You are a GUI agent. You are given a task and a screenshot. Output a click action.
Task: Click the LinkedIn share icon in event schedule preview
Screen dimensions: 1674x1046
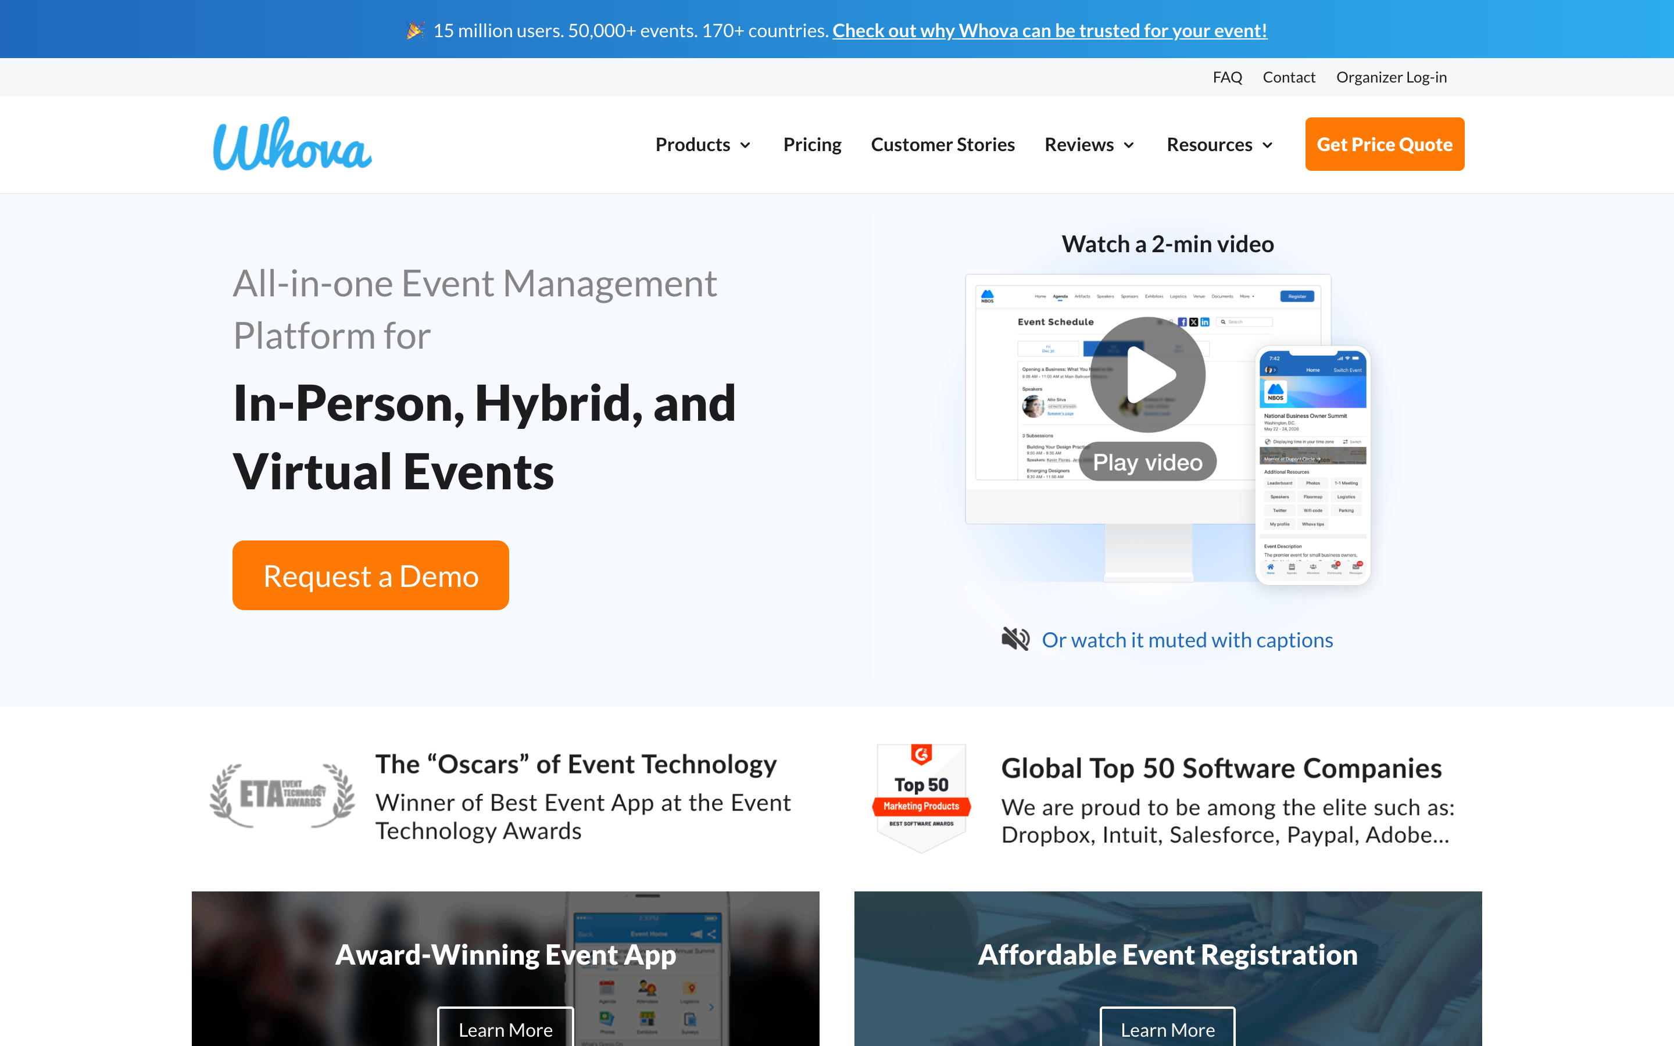(x=1205, y=324)
